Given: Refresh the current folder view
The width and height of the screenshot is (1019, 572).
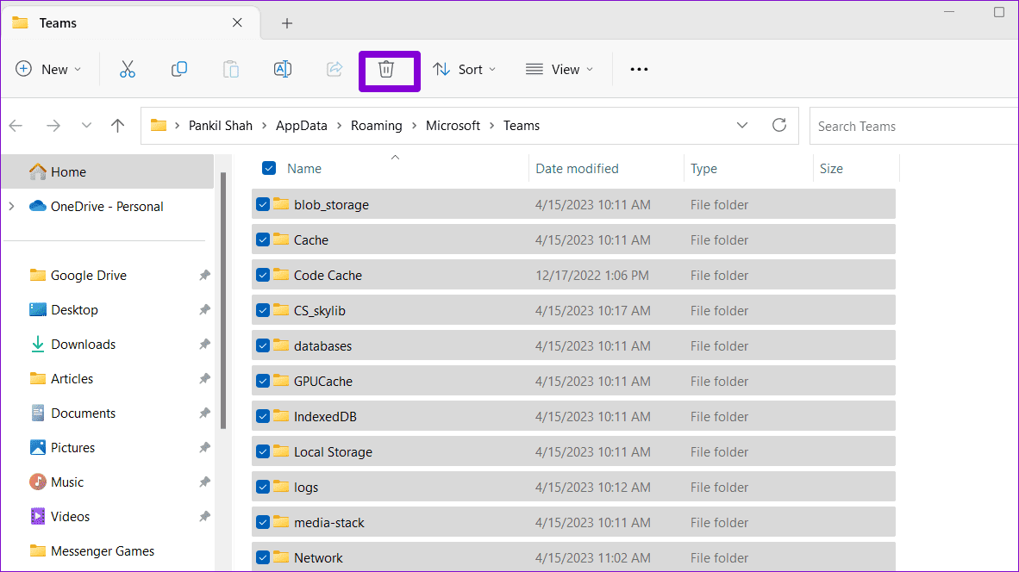Looking at the screenshot, I should pyautogui.click(x=779, y=126).
